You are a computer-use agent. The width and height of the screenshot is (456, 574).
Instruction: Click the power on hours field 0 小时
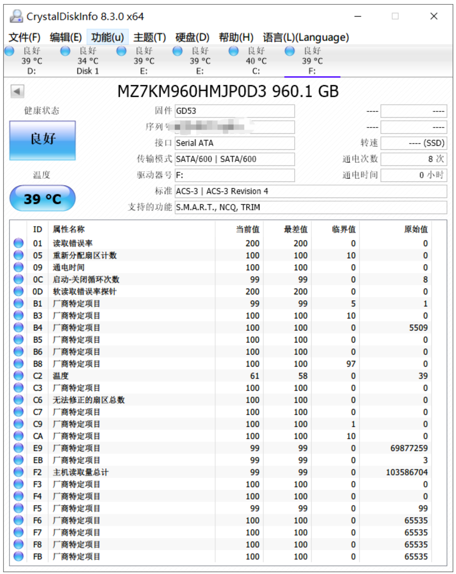coord(414,175)
